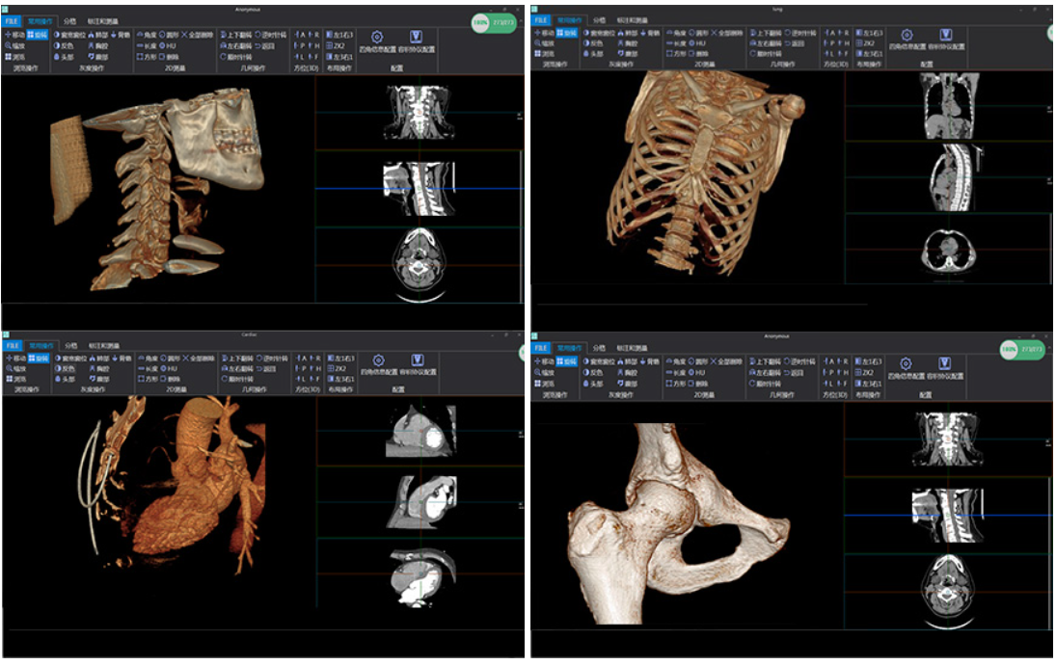Open FILE menu in rib cage window
Screen dimensions: 1056x665
click(541, 20)
